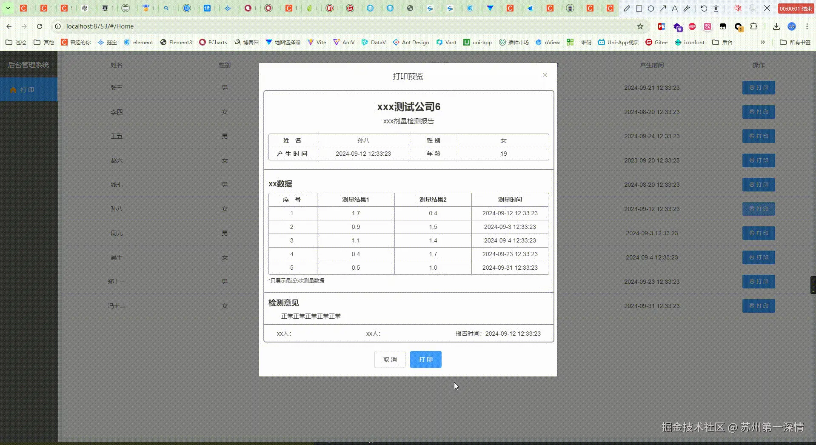
Task: Mute the speaker on the recording toolbar
Action: pos(738,8)
